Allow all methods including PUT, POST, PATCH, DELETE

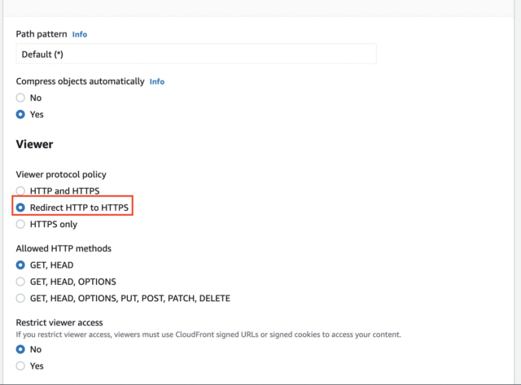[x=20, y=298]
